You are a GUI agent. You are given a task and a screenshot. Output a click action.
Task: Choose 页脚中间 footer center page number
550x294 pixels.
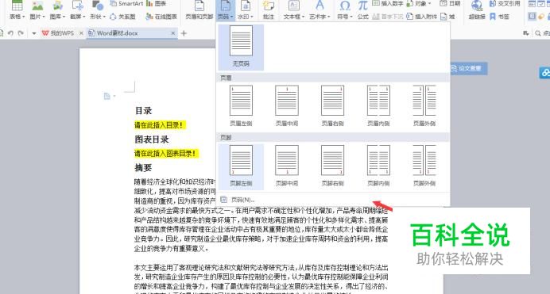[x=287, y=166]
